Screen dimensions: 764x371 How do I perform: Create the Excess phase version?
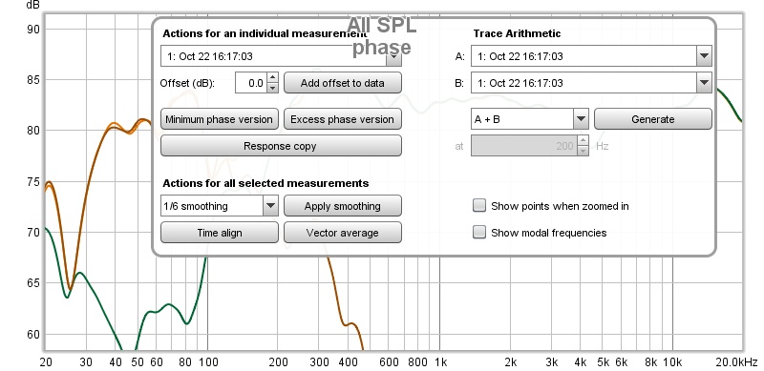pos(343,119)
